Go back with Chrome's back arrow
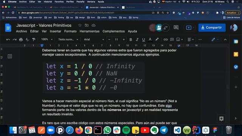This screenshot has height=136, width=242. click(x=3, y=12)
